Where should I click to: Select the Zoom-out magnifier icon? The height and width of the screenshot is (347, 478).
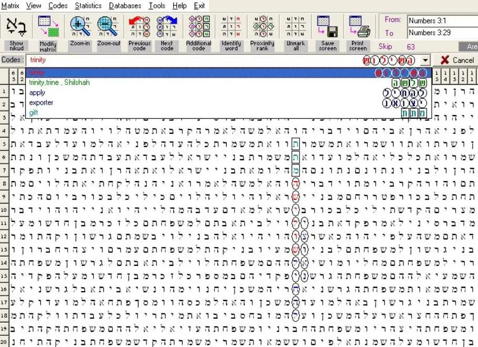[108, 27]
